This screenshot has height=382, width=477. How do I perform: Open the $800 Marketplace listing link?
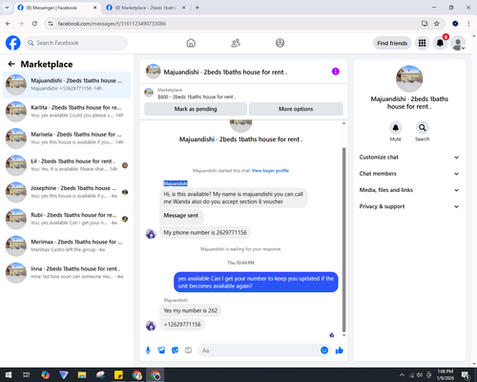point(197,96)
